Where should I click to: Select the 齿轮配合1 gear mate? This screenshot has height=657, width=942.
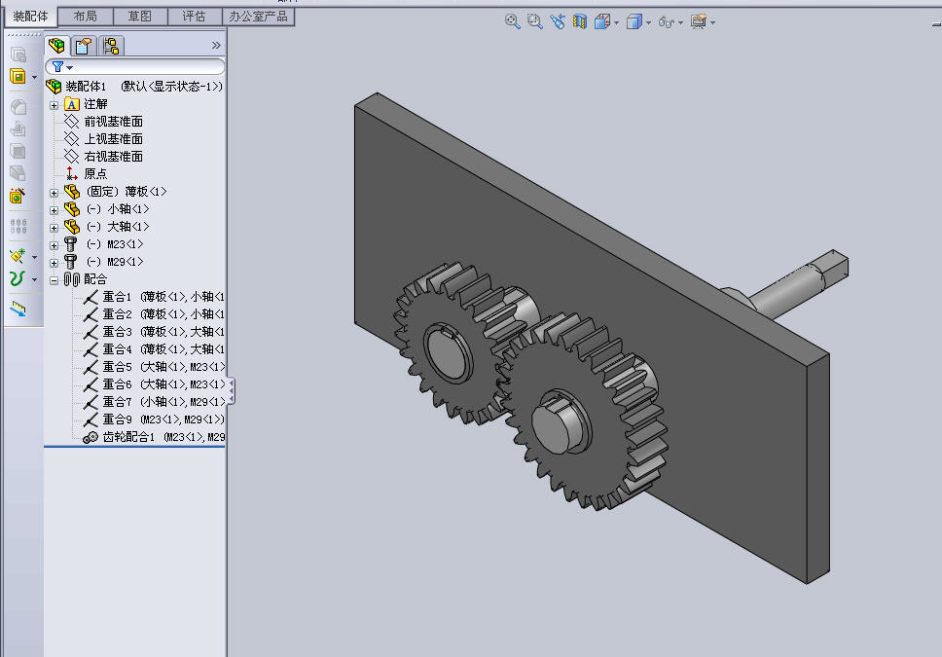(x=153, y=437)
